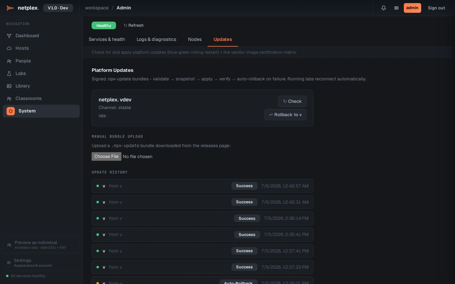Image resolution: width=455 pixels, height=284 pixels.
Task: Click the Healthy status badge
Action: (104, 26)
